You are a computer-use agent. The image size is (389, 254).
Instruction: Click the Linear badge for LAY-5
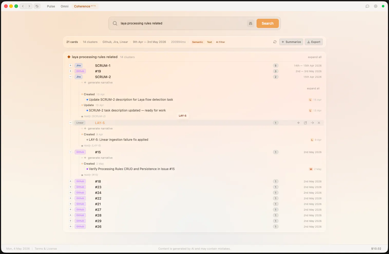point(80,123)
